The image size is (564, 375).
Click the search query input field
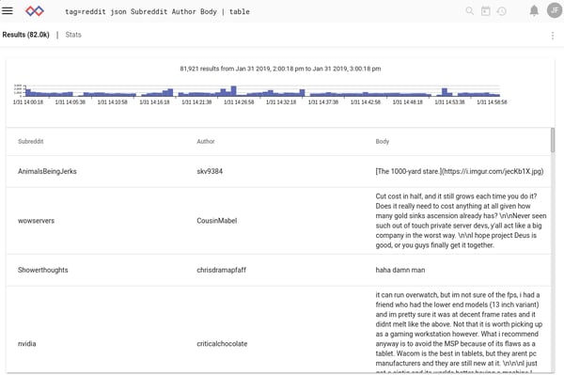coord(252,11)
